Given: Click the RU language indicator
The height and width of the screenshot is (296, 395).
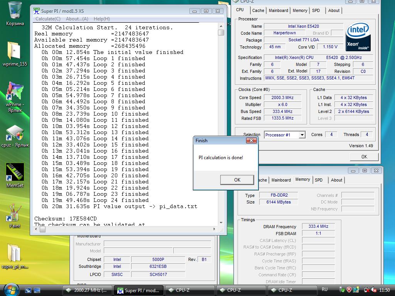Looking at the screenshot, I should (324, 289).
